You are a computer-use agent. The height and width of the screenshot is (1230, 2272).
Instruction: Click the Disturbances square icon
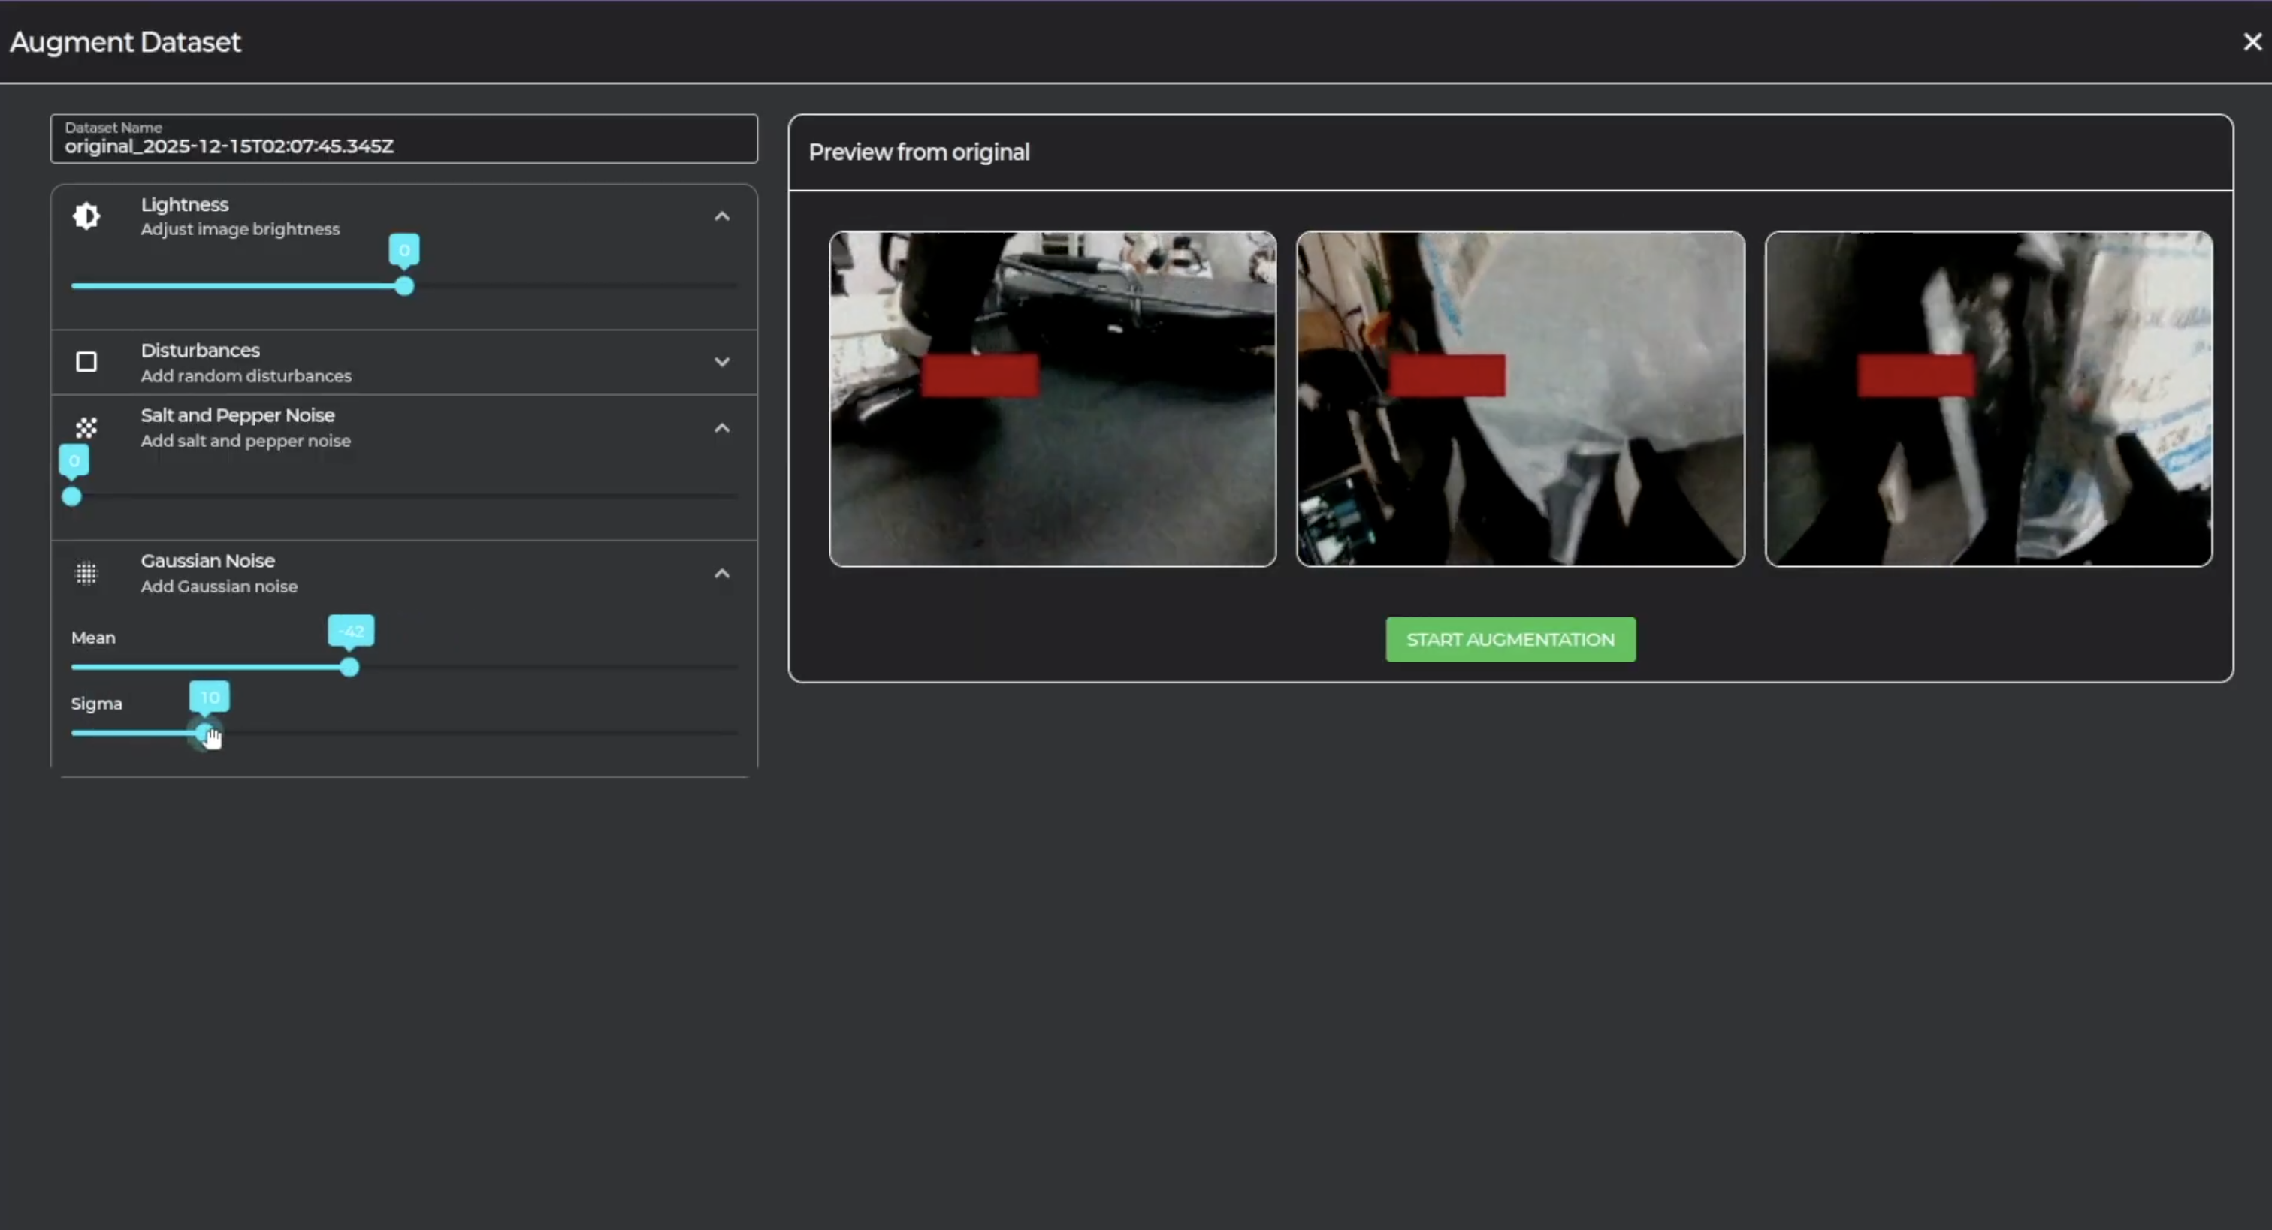tap(86, 361)
